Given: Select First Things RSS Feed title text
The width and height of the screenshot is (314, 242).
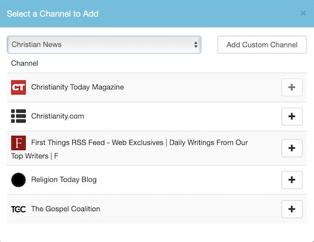Looking at the screenshot, I should [x=129, y=149].
